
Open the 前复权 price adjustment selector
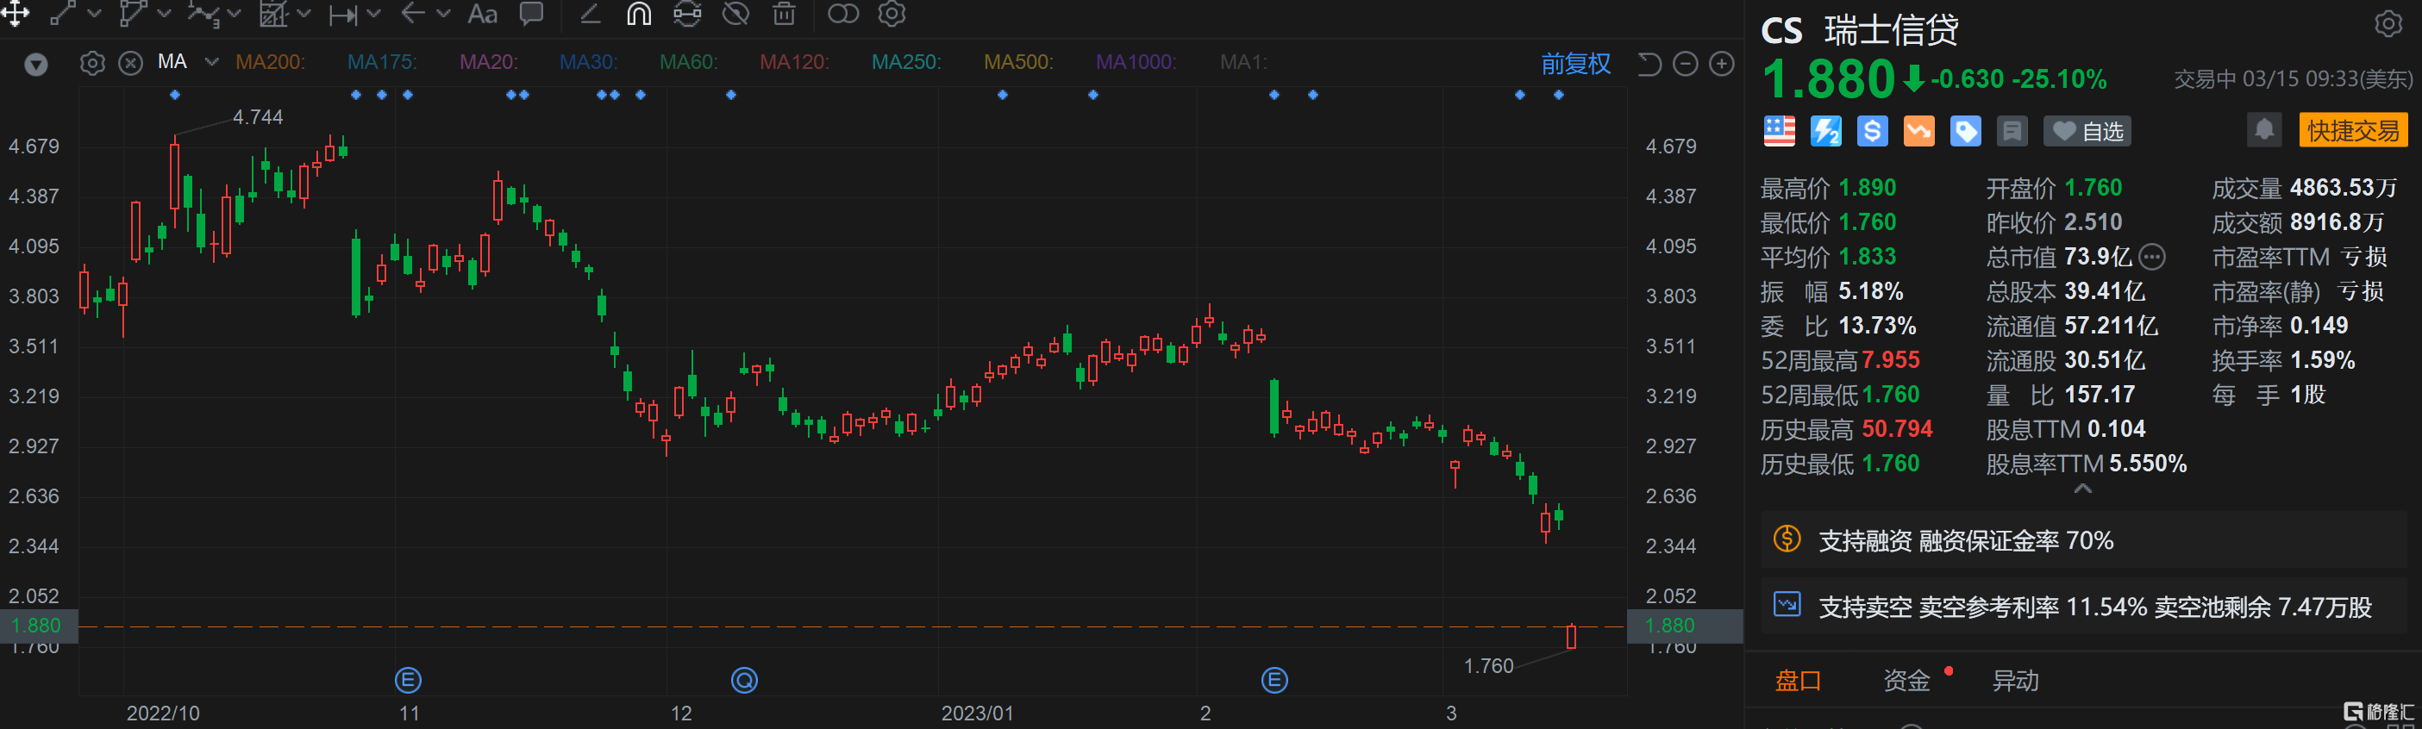pyautogui.click(x=1576, y=63)
